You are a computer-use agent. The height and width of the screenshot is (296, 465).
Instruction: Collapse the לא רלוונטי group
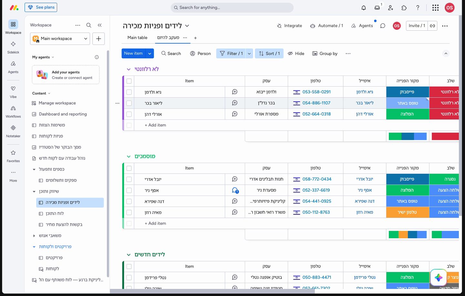click(x=129, y=69)
